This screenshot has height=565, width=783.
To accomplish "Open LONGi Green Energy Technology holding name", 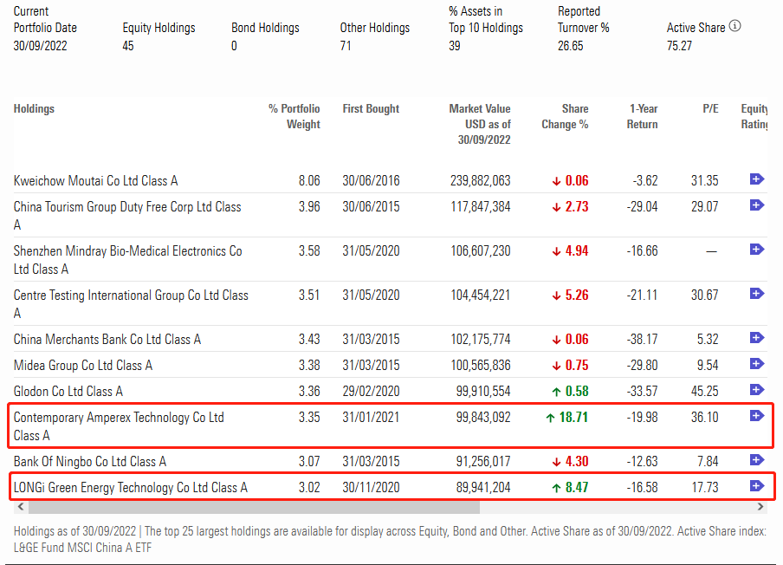I will click(130, 488).
